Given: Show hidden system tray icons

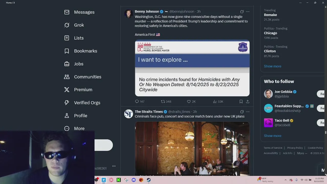Looking at the screenshot, I should click(286, 180).
